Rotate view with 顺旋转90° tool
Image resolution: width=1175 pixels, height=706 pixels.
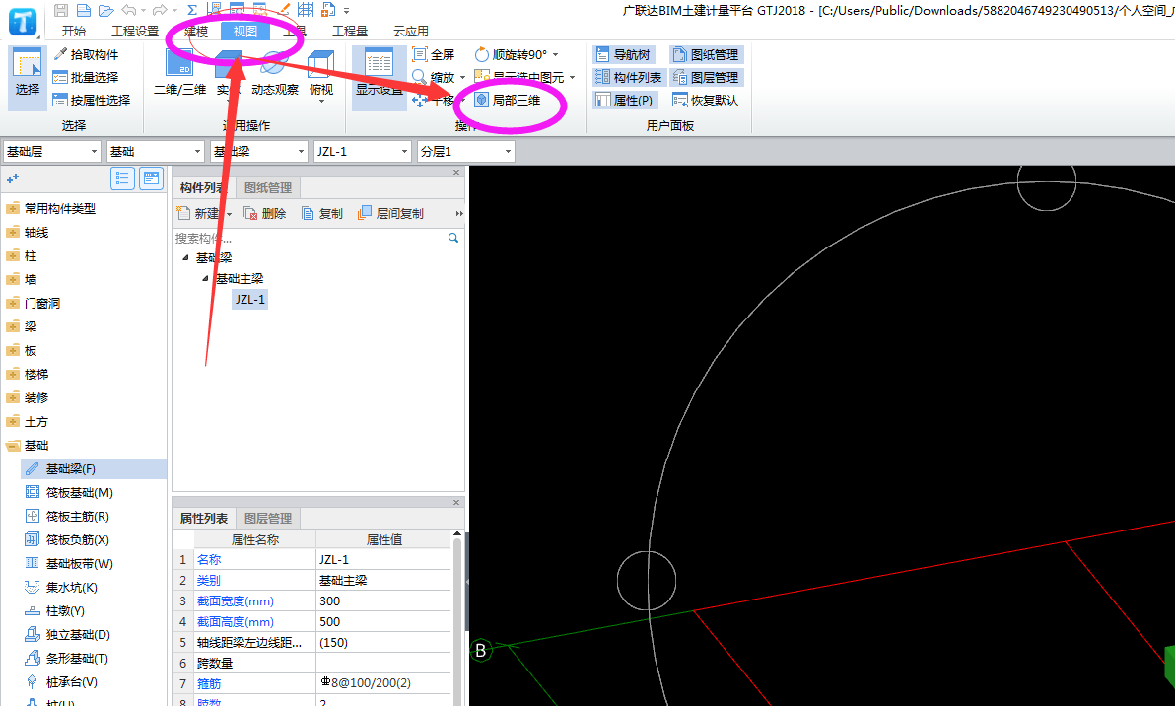tap(511, 54)
